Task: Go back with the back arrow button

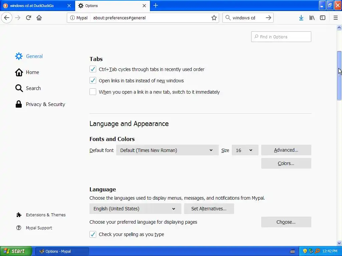Action: tap(7, 18)
